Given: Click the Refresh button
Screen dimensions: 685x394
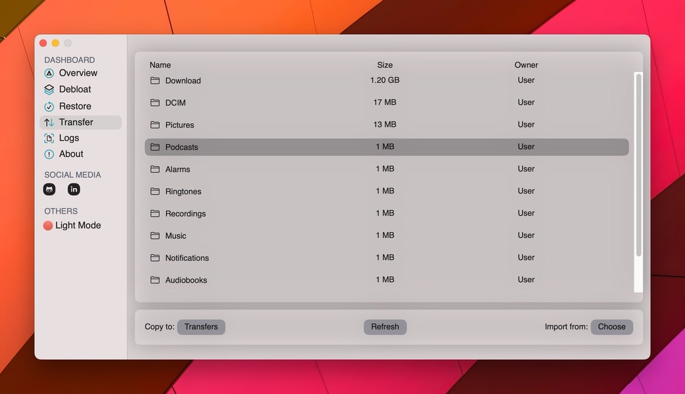Looking at the screenshot, I should (x=385, y=327).
